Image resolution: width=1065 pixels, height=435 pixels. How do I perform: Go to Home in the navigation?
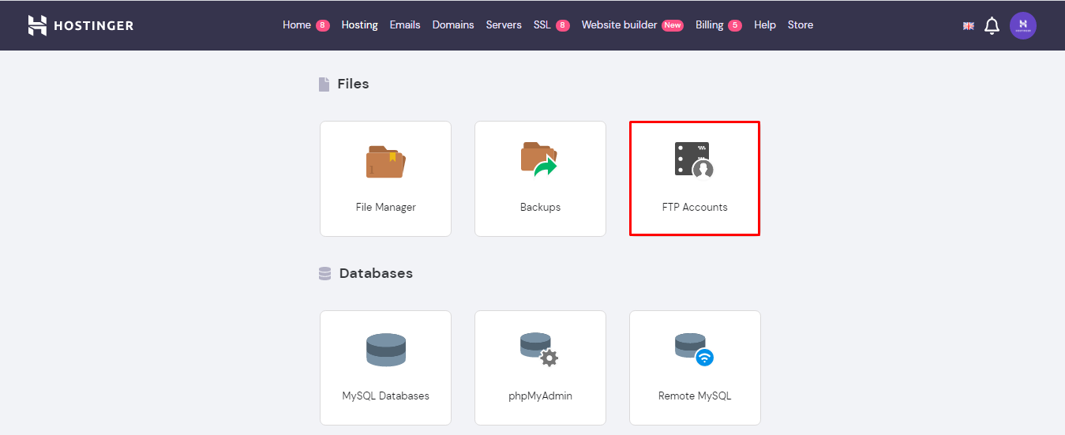(x=297, y=25)
